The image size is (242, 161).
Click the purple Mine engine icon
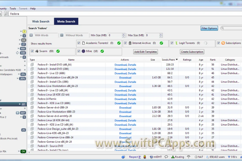pyautogui.click(x=83, y=51)
